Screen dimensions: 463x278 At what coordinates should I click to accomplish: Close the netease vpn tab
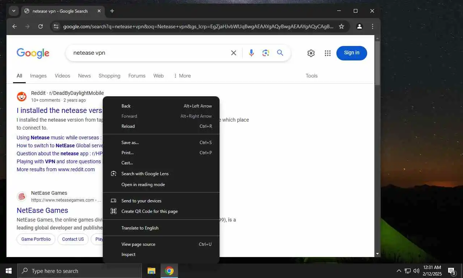pos(99,11)
